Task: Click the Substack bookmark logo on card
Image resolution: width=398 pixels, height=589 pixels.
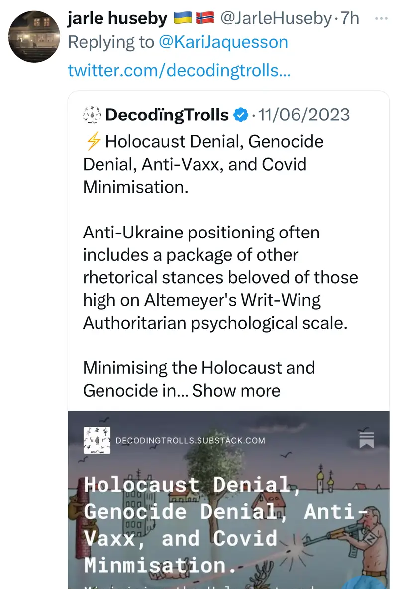Action: coord(366,439)
